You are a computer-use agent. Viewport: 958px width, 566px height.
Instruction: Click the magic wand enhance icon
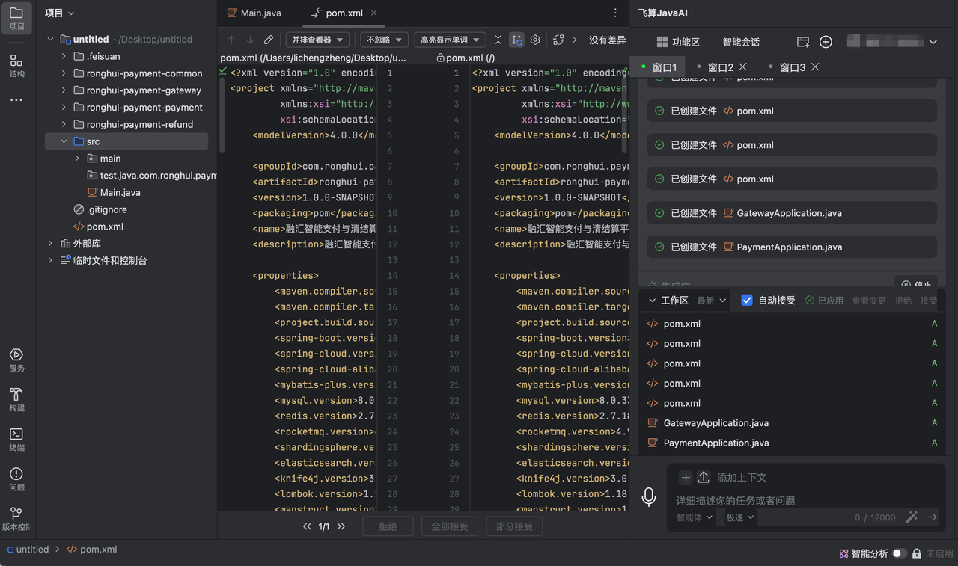coord(911,517)
